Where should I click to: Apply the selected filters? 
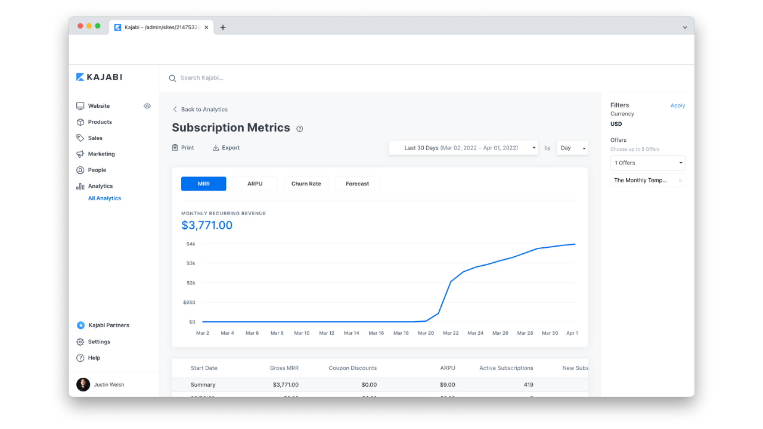pos(678,105)
